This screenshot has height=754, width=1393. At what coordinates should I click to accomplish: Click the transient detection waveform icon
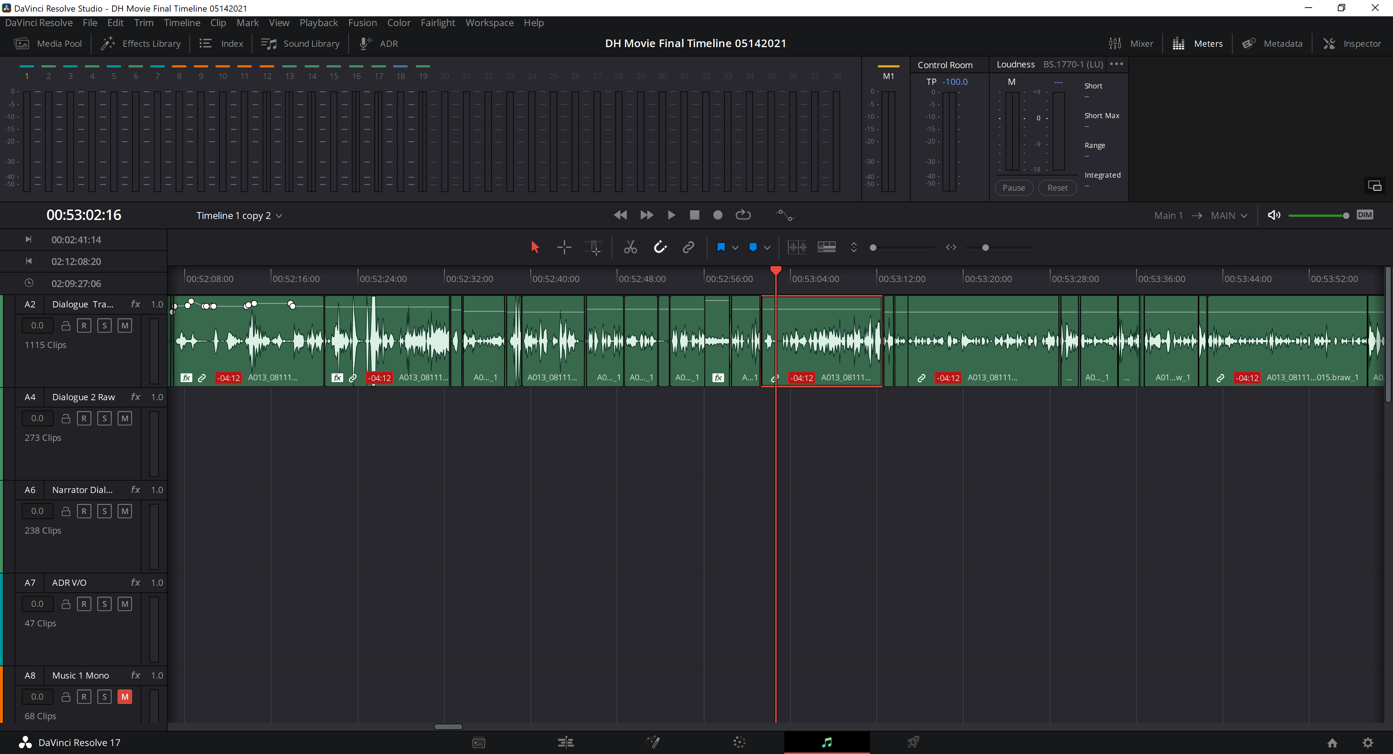[x=797, y=248]
